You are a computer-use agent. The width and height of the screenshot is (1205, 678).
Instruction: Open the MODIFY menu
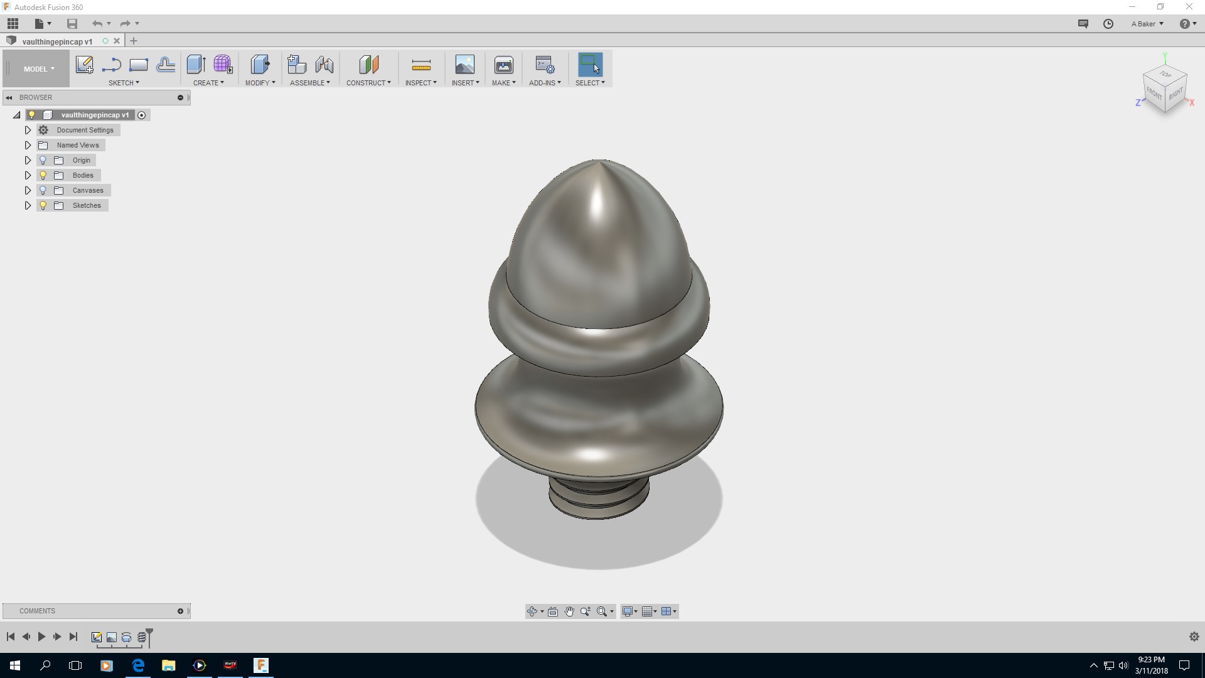click(260, 83)
